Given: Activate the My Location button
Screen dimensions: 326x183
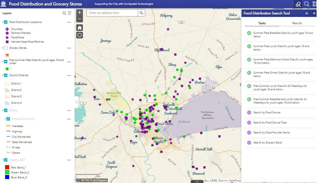Looking at the screenshot, I should [80, 35].
